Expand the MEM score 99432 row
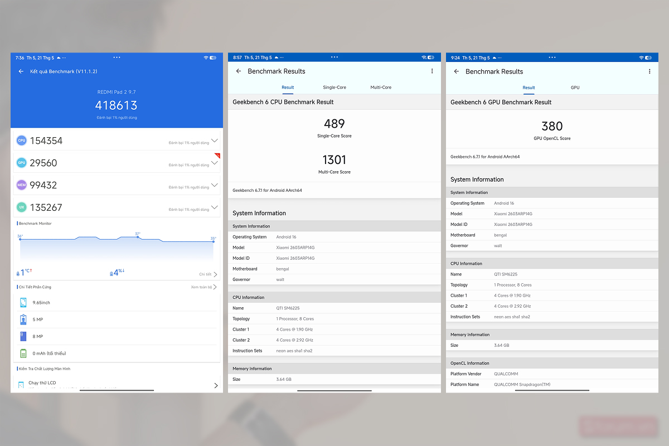This screenshot has height=446, width=669. point(215,185)
